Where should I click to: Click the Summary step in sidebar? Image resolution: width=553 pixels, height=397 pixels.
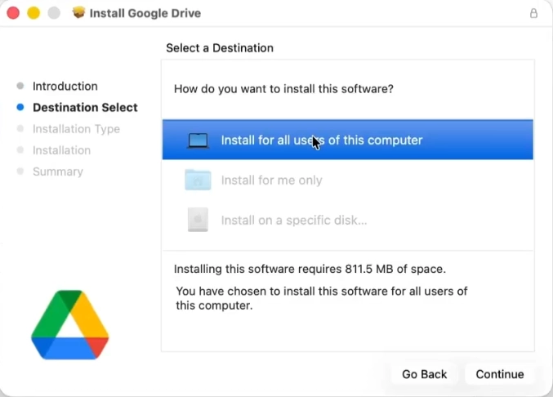pyautogui.click(x=58, y=172)
